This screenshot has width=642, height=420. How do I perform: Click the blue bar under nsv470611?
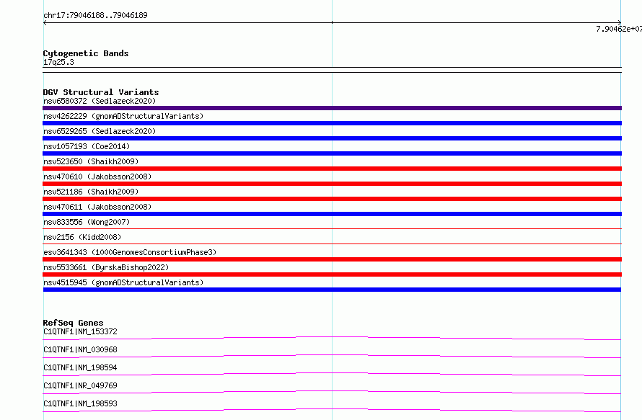point(332,214)
